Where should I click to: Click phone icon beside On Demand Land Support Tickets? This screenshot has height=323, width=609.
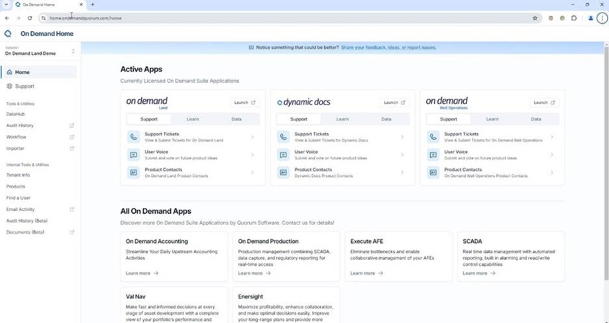[x=134, y=137]
